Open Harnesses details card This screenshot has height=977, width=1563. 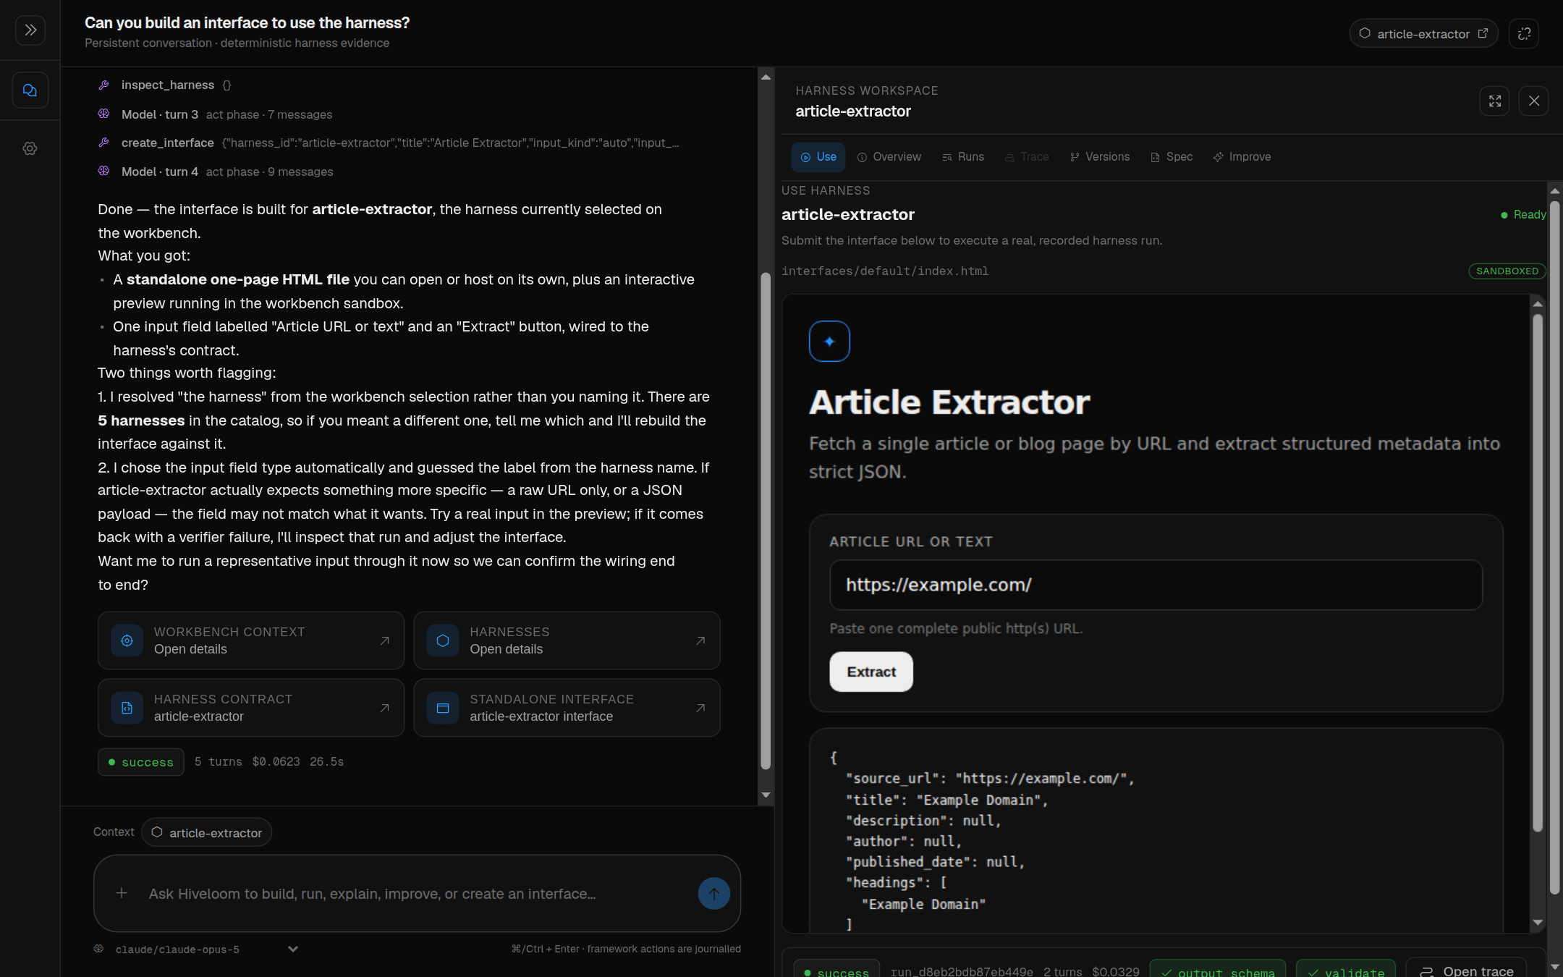click(x=567, y=640)
